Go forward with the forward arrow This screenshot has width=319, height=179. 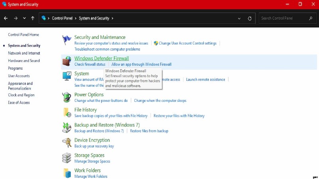coord(16,18)
